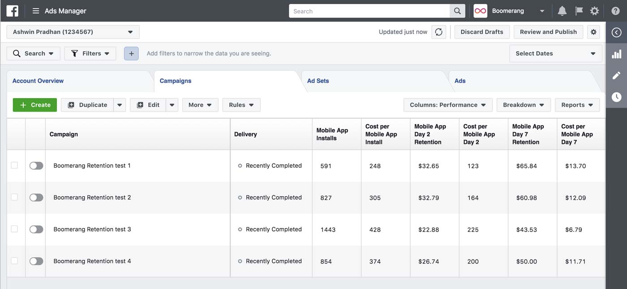Toggle on Boomerang Retention test 1 campaign
This screenshot has height=289, width=627.
[36, 166]
